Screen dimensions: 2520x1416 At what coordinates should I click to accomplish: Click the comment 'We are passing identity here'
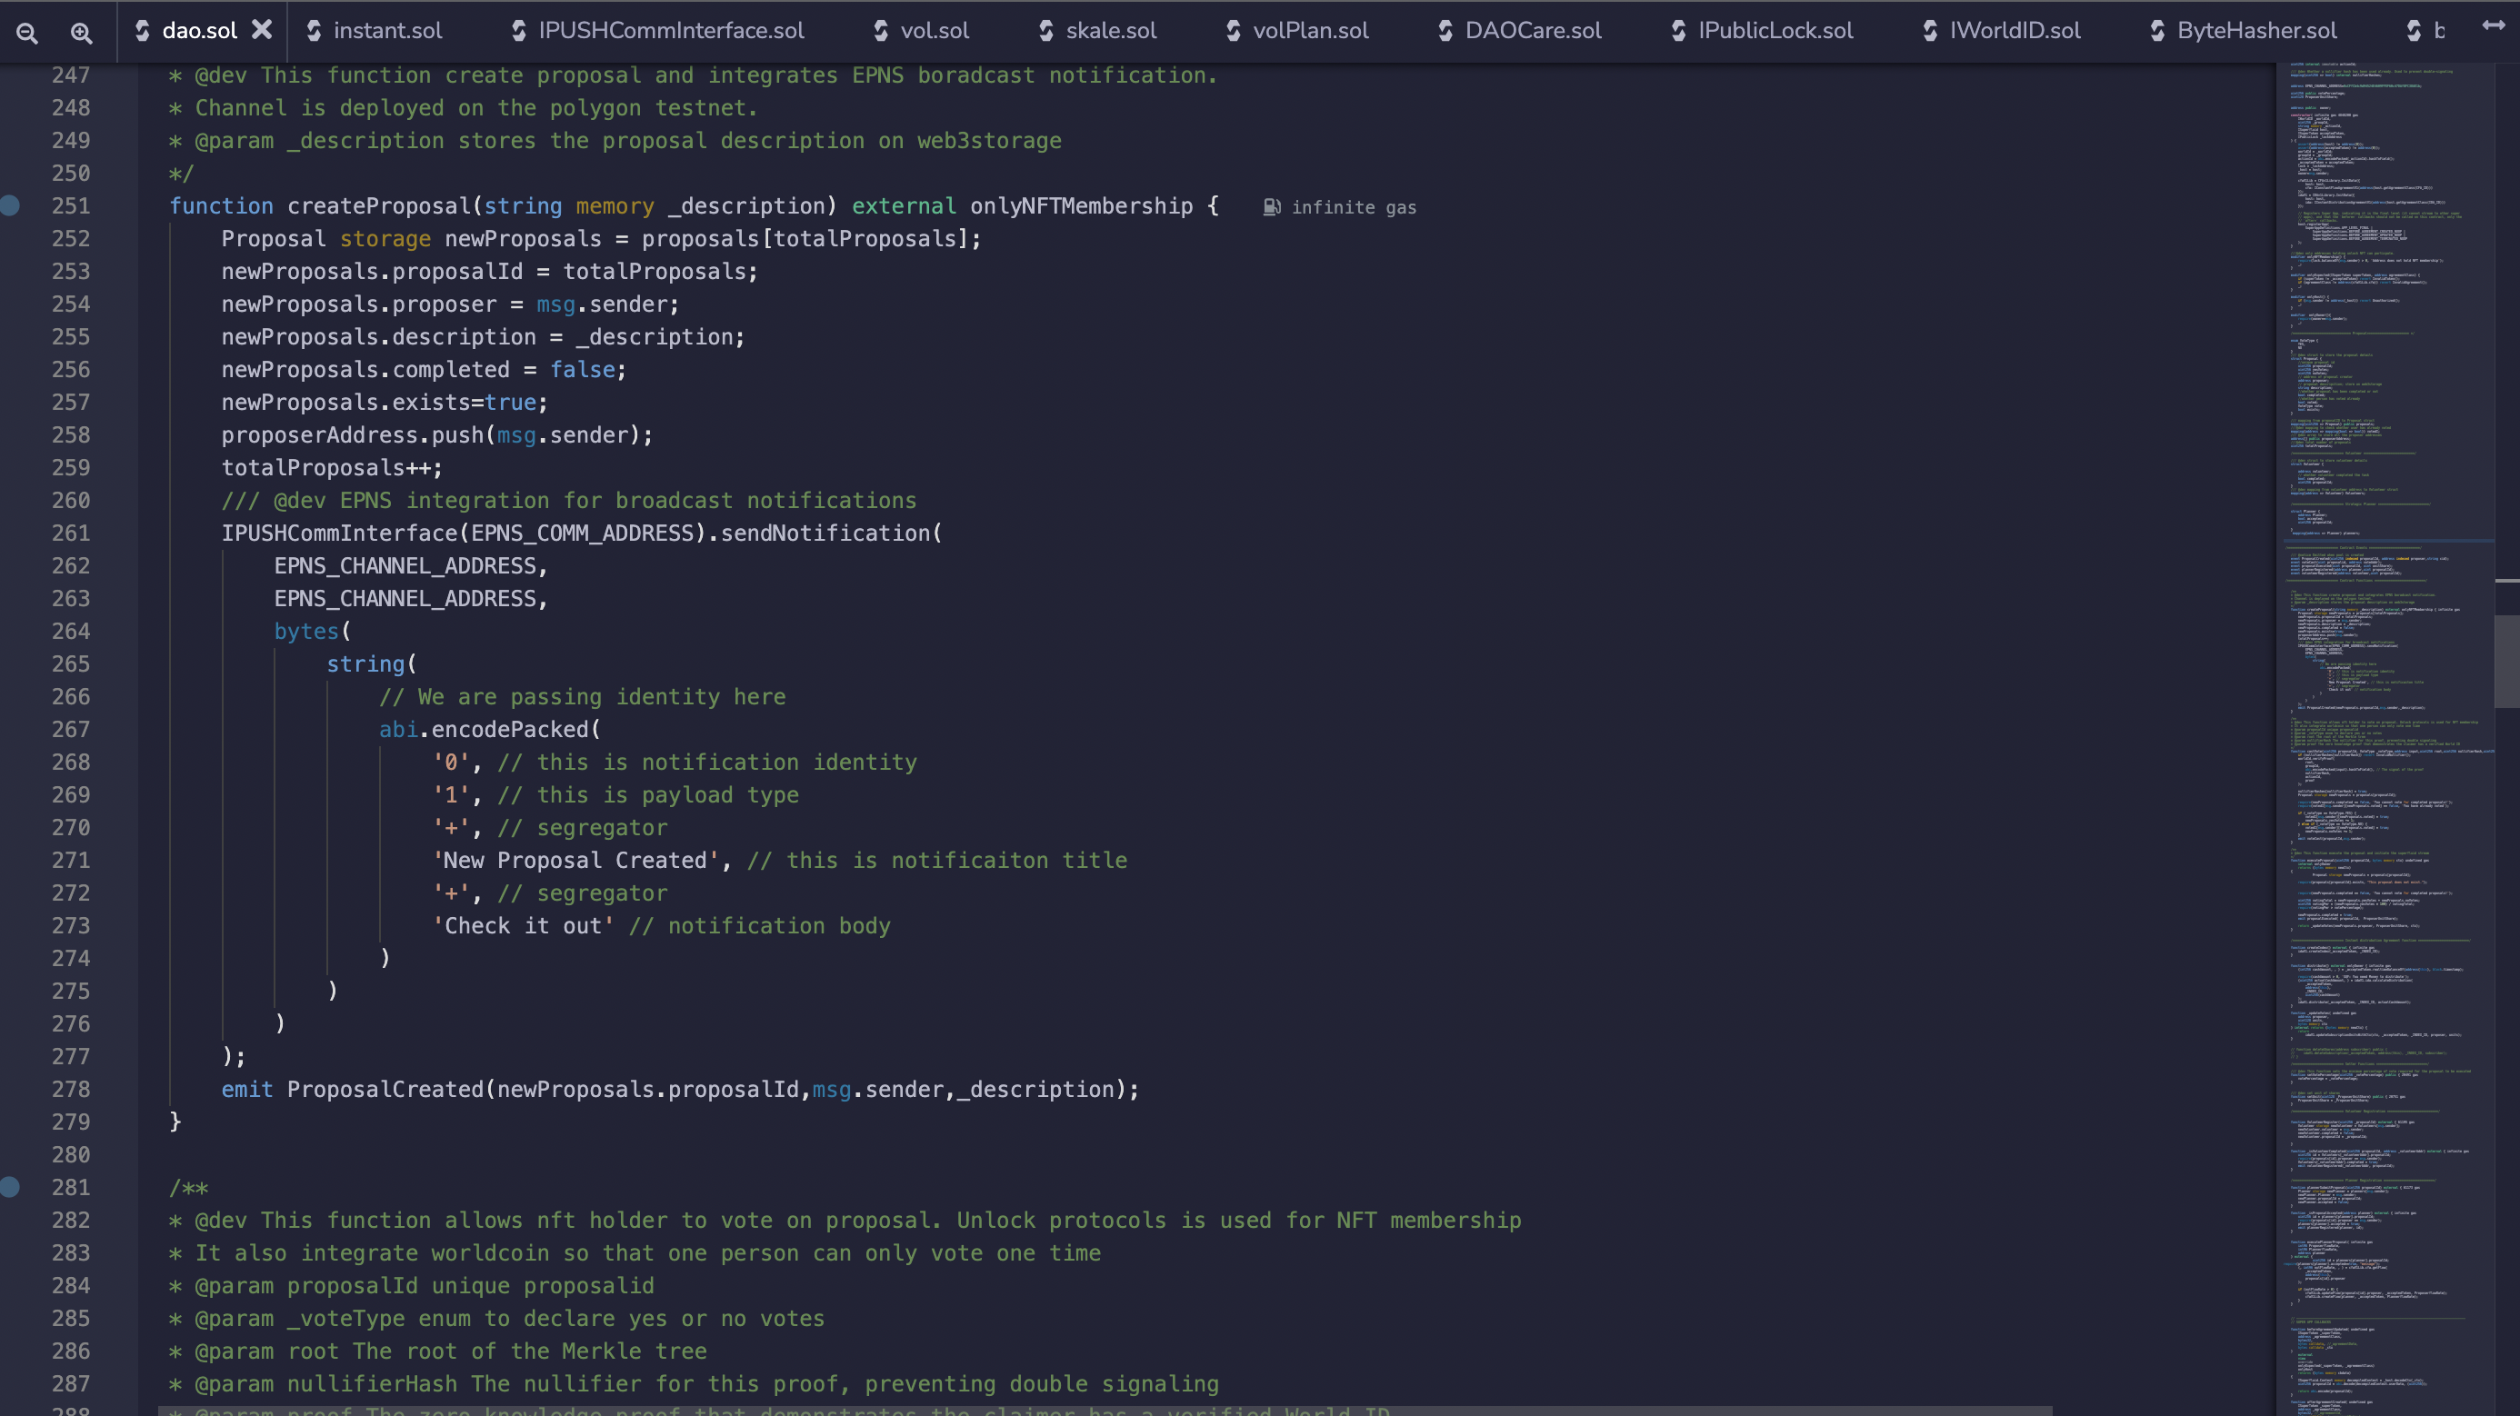tap(582, 697)
